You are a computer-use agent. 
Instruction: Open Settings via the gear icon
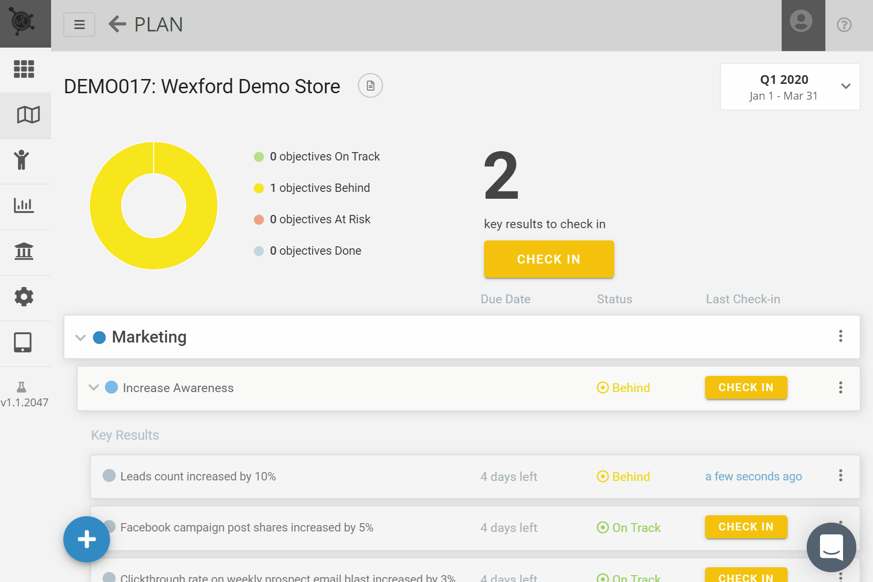pos(24,297)
